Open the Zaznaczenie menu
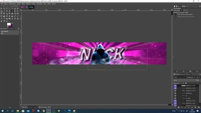 (x=12, y=4)
